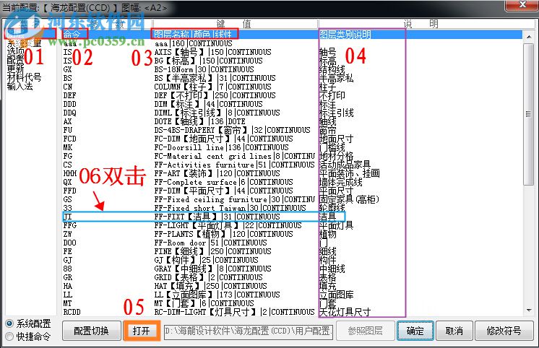
Task: Select the FF-PLANTS【植物】 layer row
Action: pyautogui.click(x=292, y=234)
